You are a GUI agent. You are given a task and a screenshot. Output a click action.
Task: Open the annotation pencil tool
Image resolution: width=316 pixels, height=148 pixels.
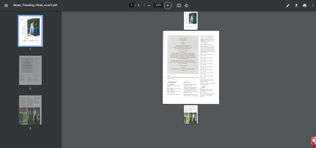[x=288, y=6]
